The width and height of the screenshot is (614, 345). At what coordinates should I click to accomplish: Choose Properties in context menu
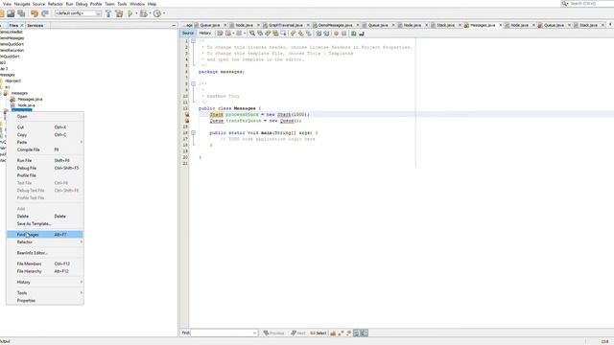pos(45,301)
